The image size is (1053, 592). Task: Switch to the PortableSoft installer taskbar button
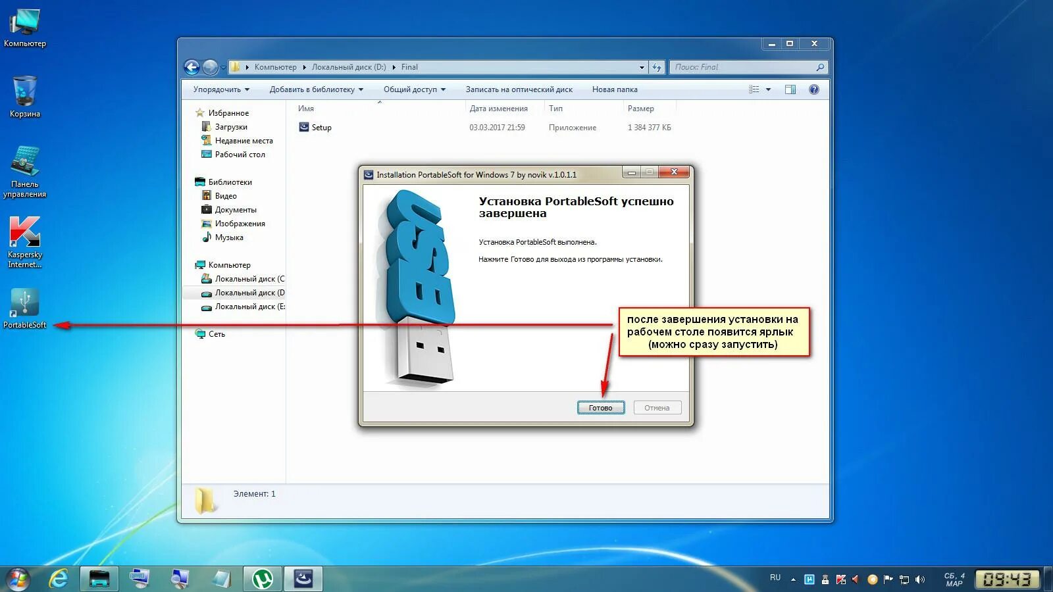coord(303,579)
